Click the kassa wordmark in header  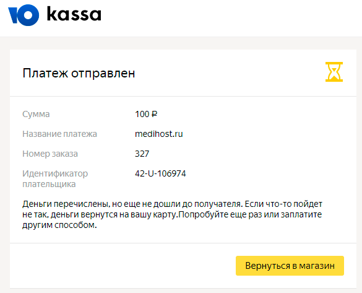coord(74,14)
